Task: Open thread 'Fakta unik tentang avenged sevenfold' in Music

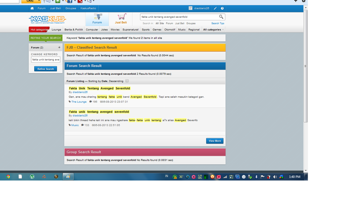Action: pos(99,112)
